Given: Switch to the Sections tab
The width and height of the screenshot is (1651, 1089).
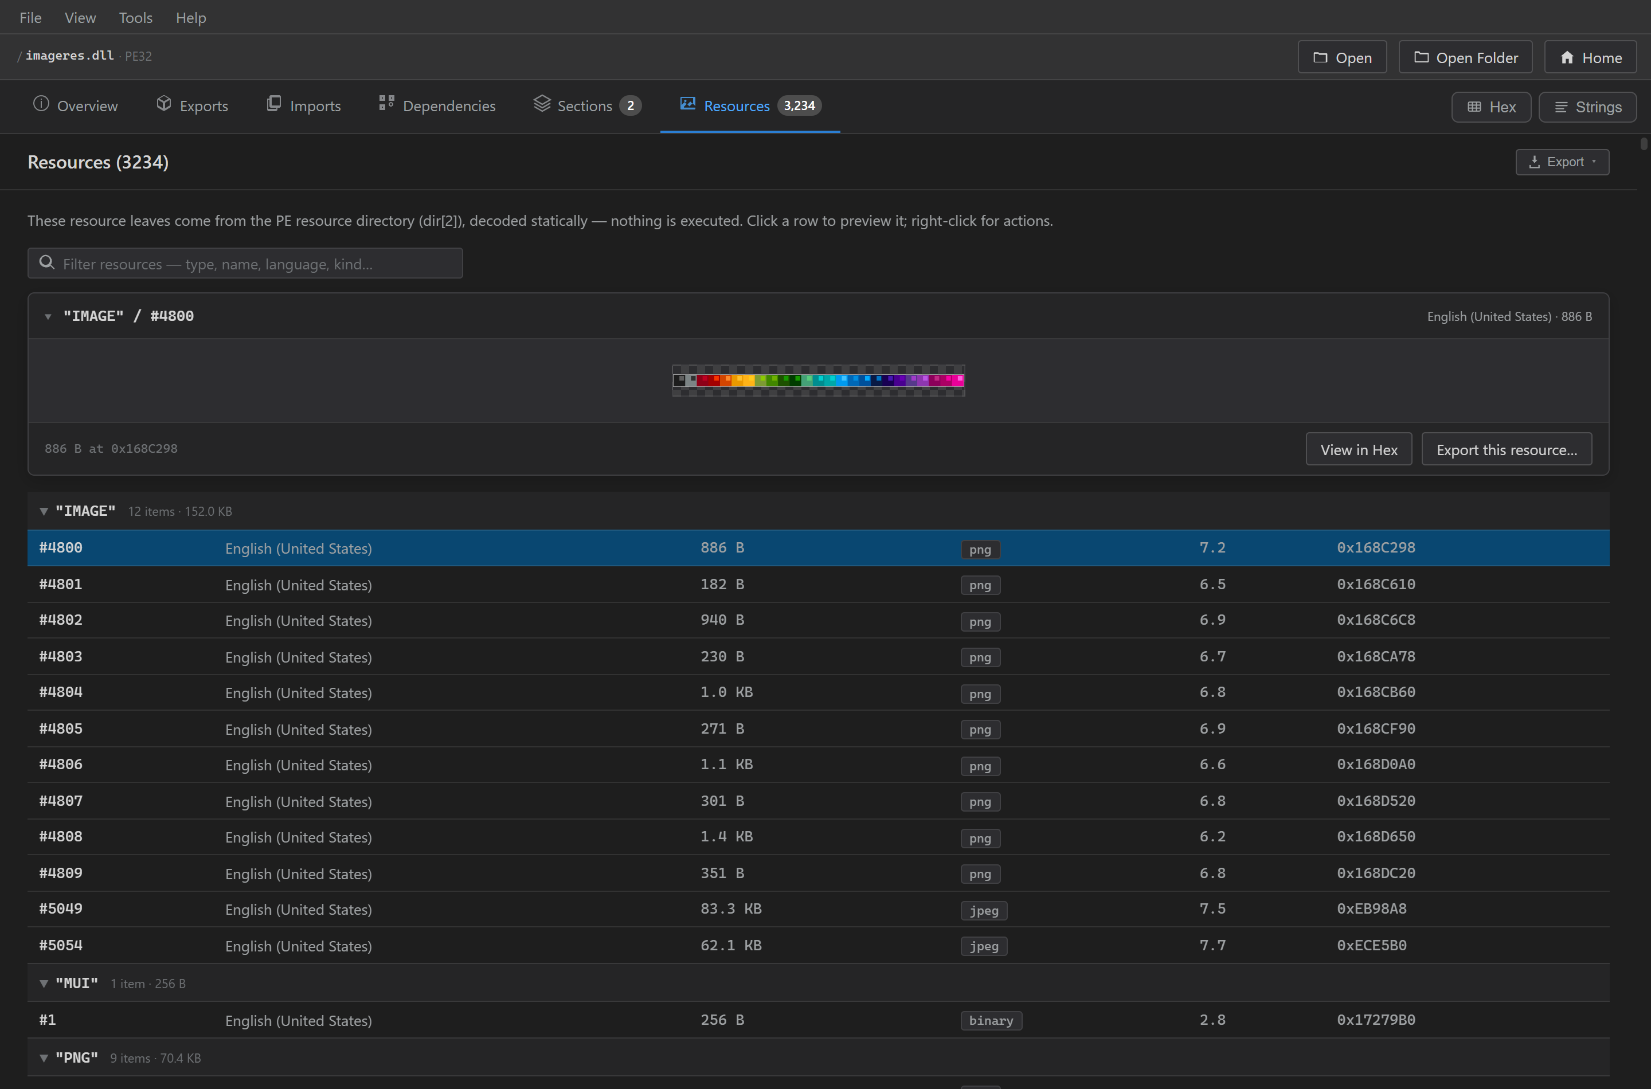Looking at the screenshot, I should click(x=587, y=105).
